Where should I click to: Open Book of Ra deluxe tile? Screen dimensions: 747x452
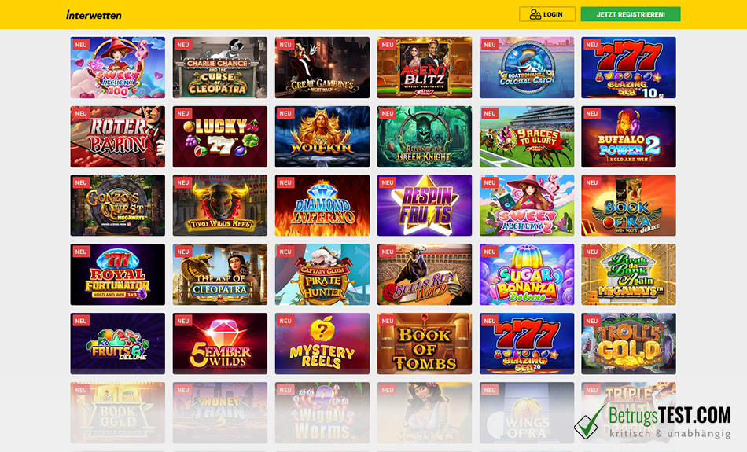point(628,205)
